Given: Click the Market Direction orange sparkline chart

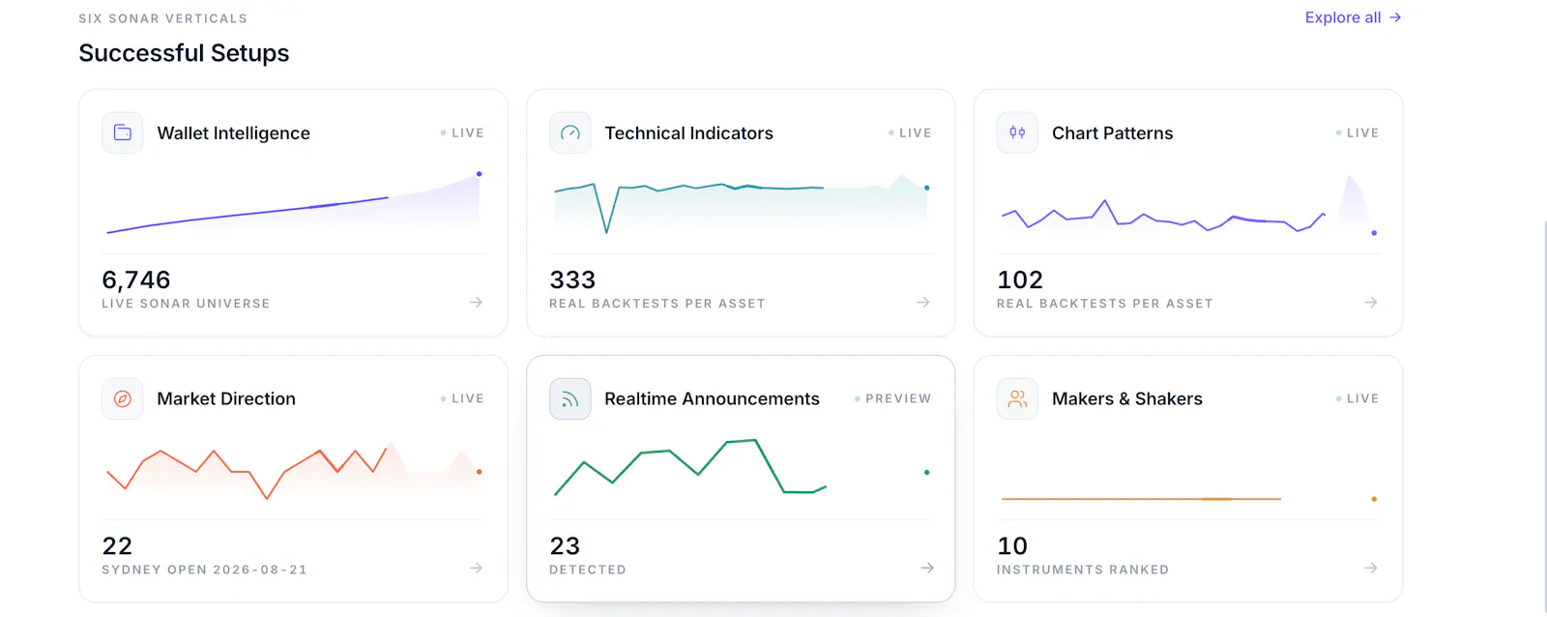Looking at the screenshot, I should 294,471.
